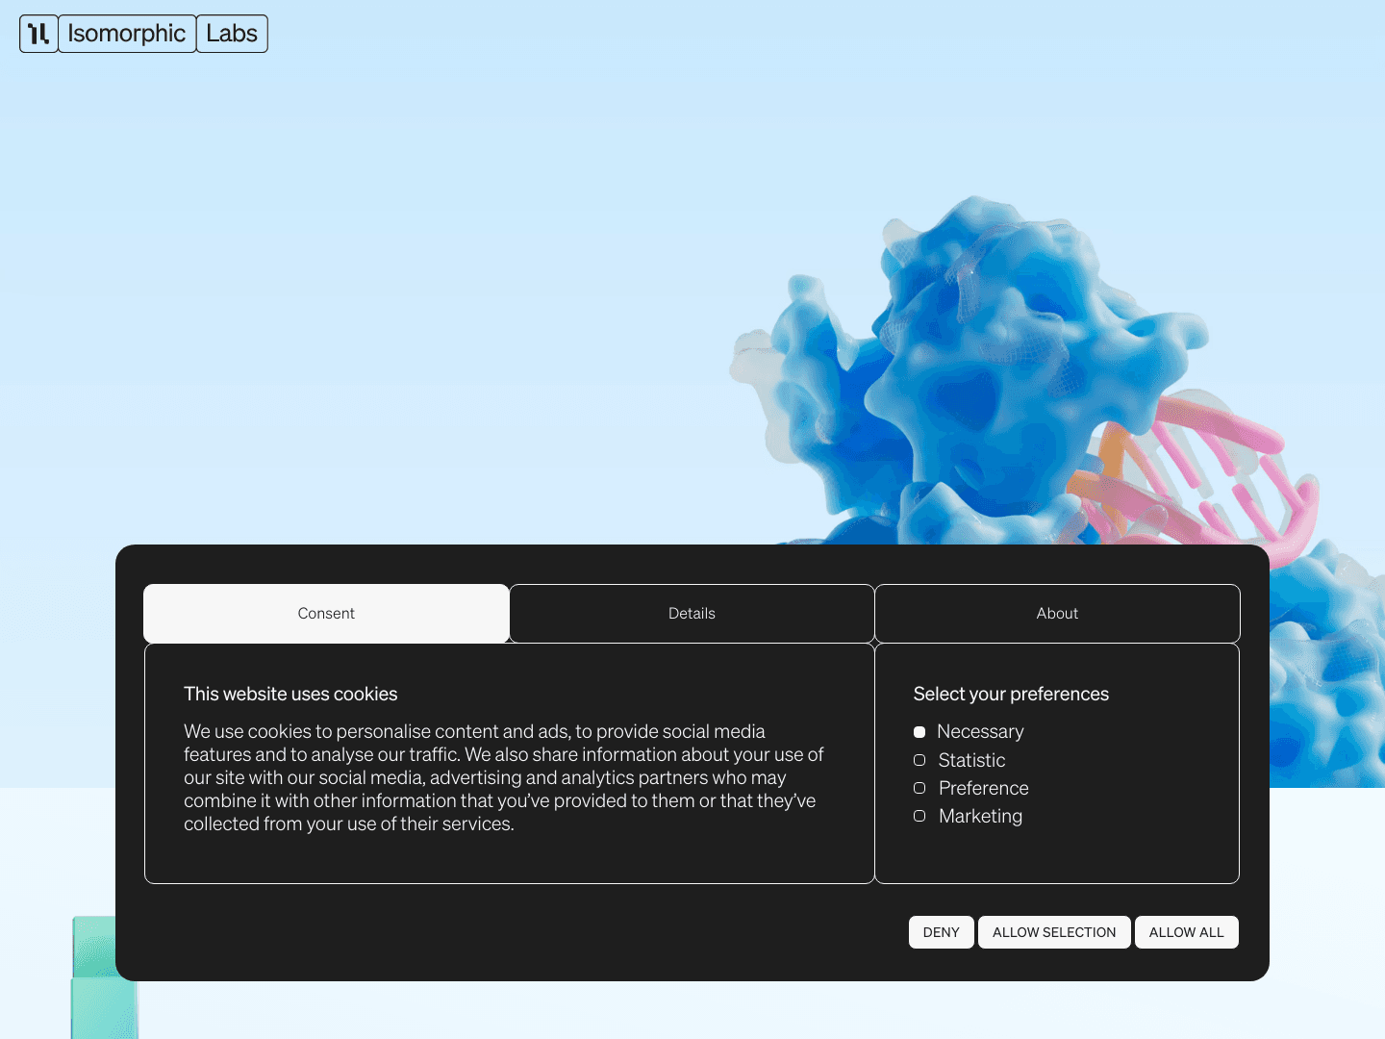The height and width of the screenshot is (1039, 1385).
Task: Enable the Preference cookies checkbox
Action: point(919,788)
